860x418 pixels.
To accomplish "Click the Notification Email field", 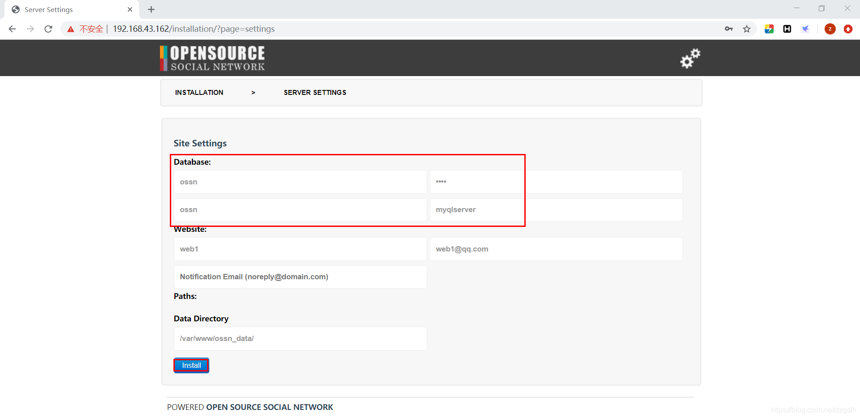I will 300,277.
